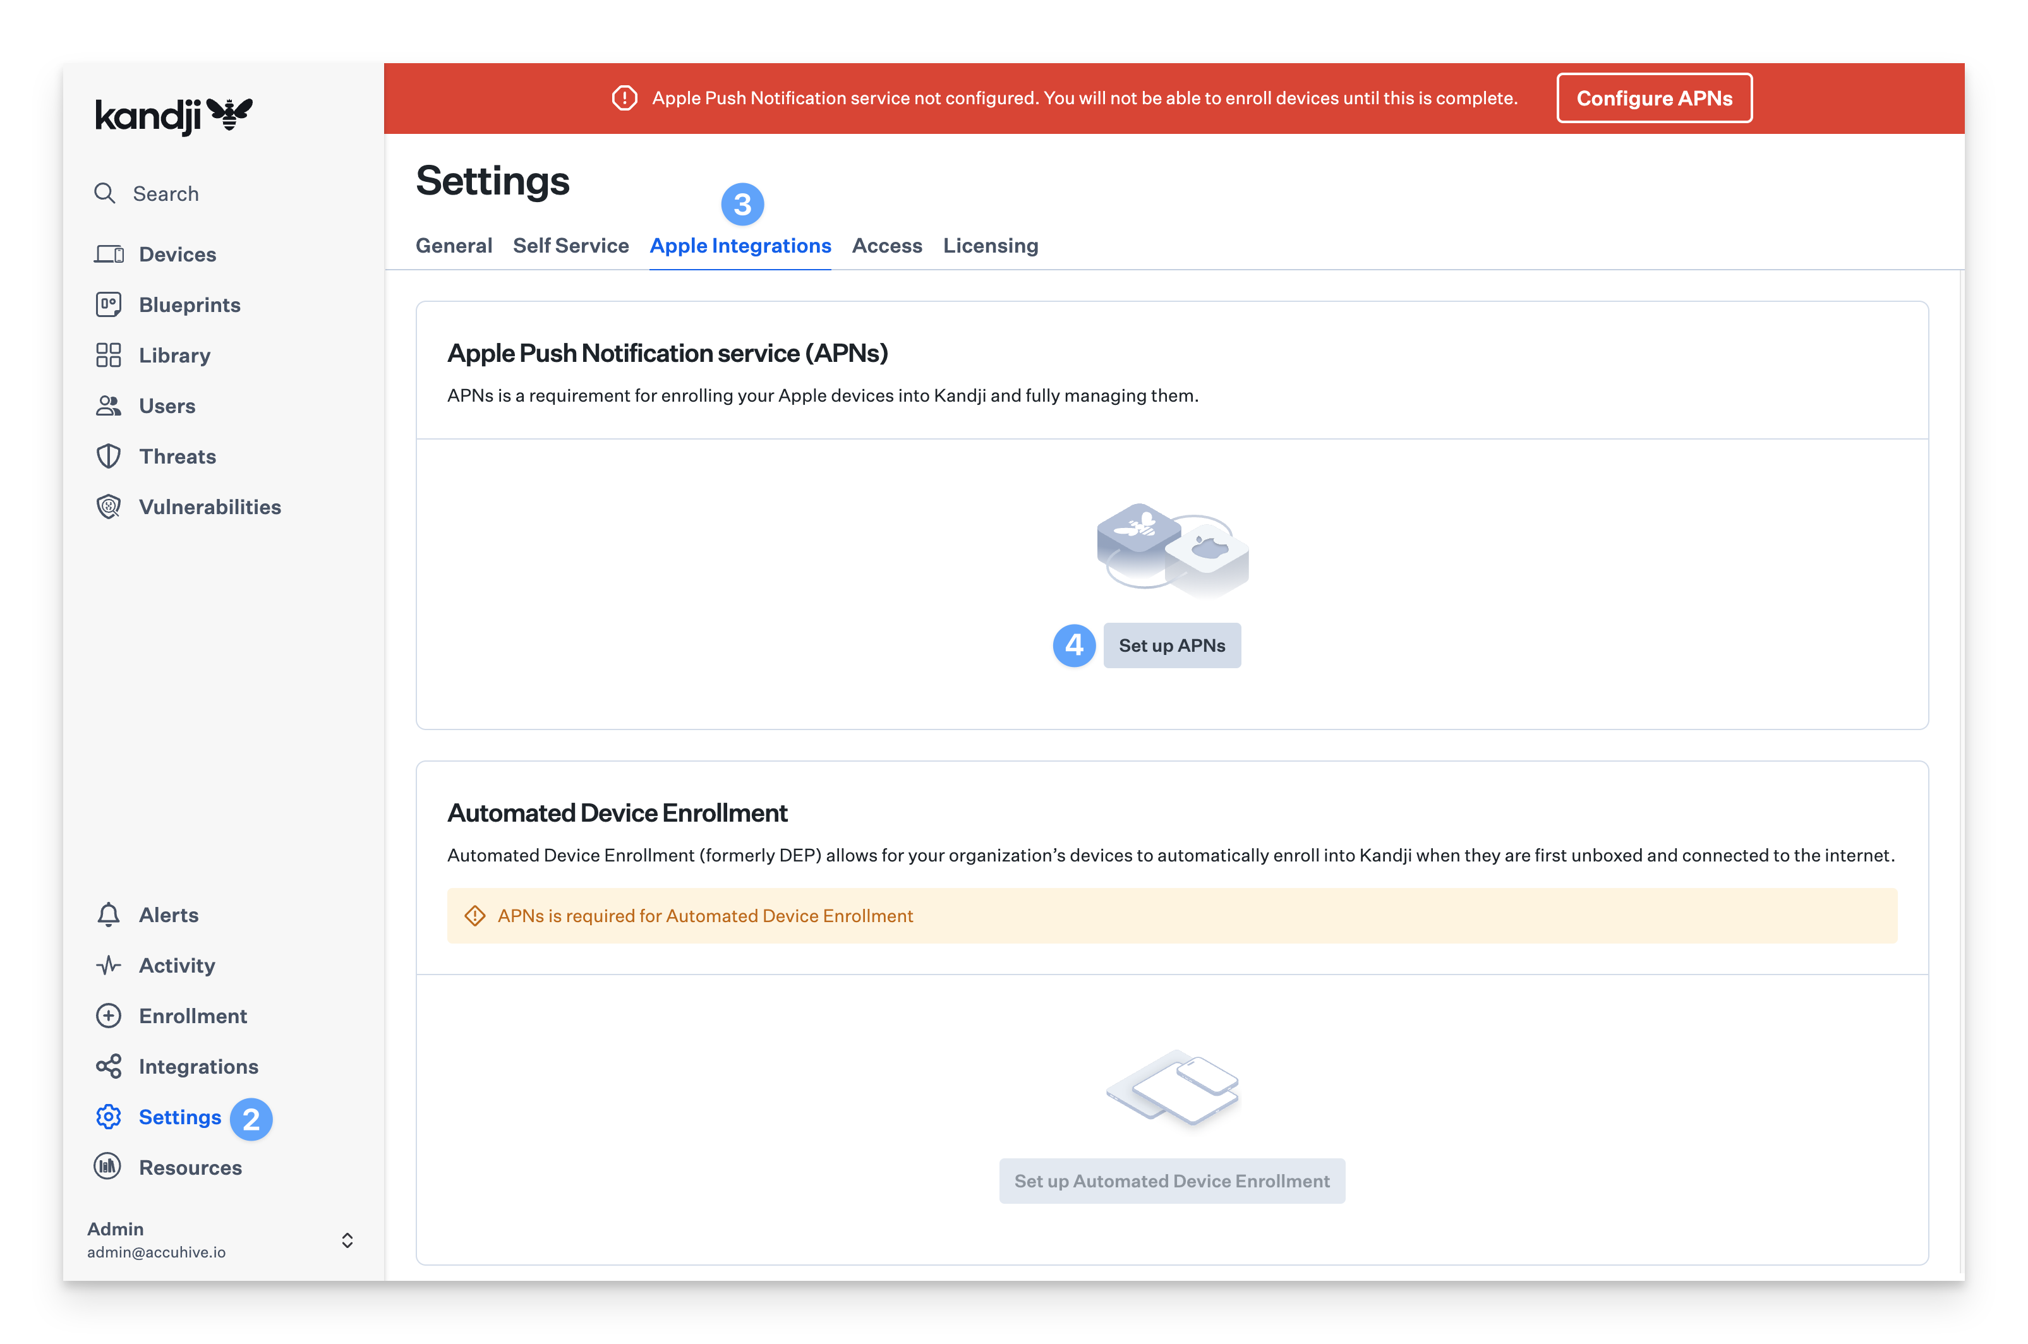Open the Self Service tab

click(x=571, y=246)
